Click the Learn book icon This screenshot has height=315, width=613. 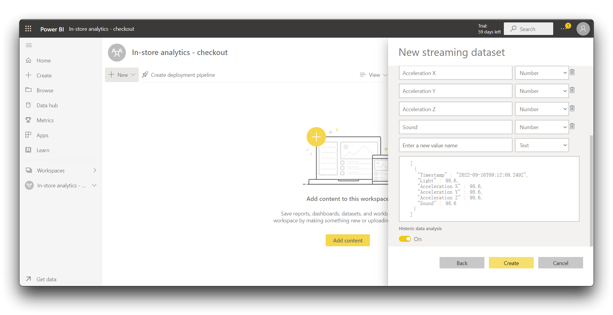[x=28, y=150]
